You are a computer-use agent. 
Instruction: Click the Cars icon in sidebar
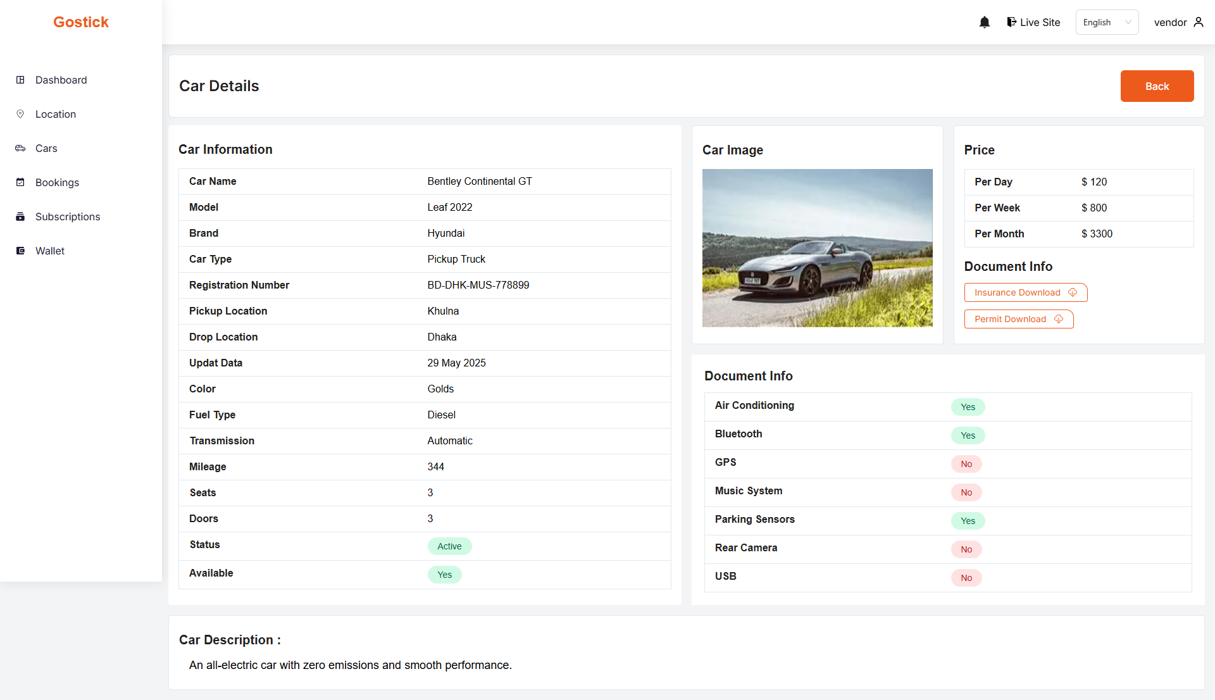tap(20, 148)
